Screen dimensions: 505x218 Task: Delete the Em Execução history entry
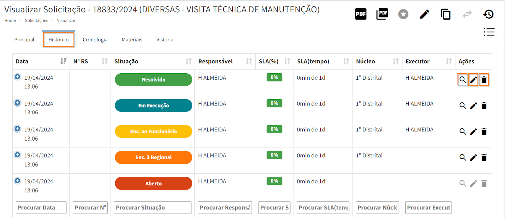pyautogui.click(x=484, y=106)
